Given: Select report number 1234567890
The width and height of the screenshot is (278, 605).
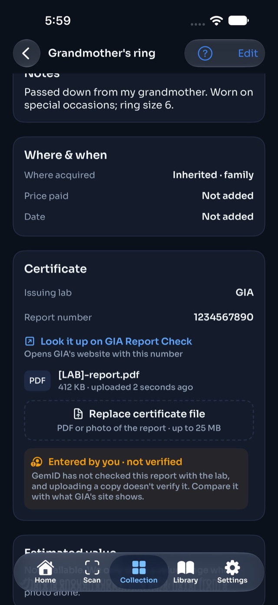Looking at the screenshot, I should click(x=224, y=317).
